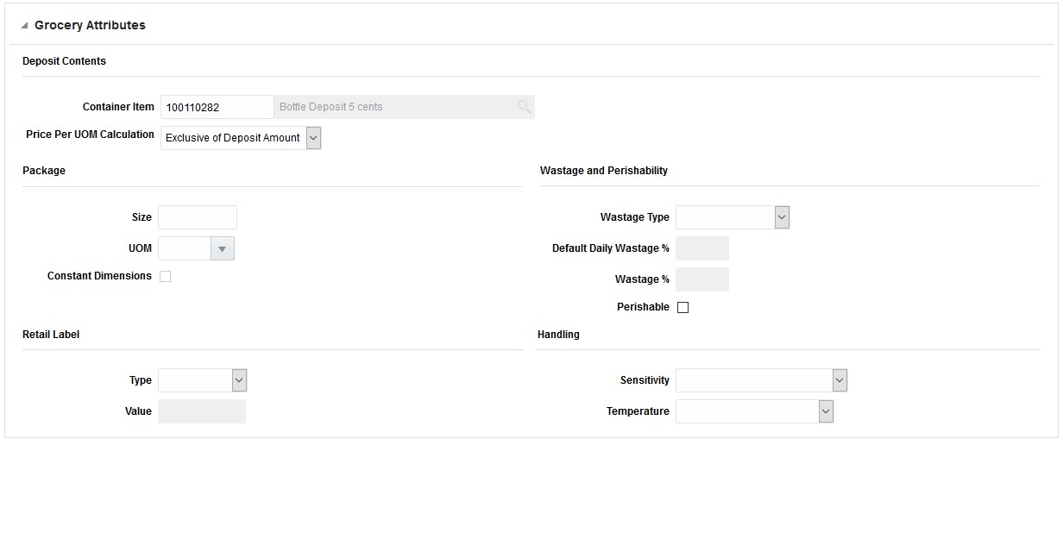Screen dimensions: 1063x533
Task: Click the Wastage and Perishability heading
Action: [604, 171]
